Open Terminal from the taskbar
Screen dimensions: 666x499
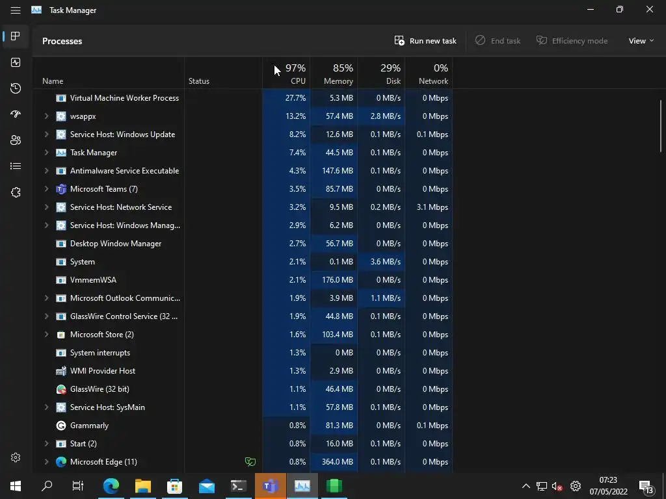click(x=238, y=486)
